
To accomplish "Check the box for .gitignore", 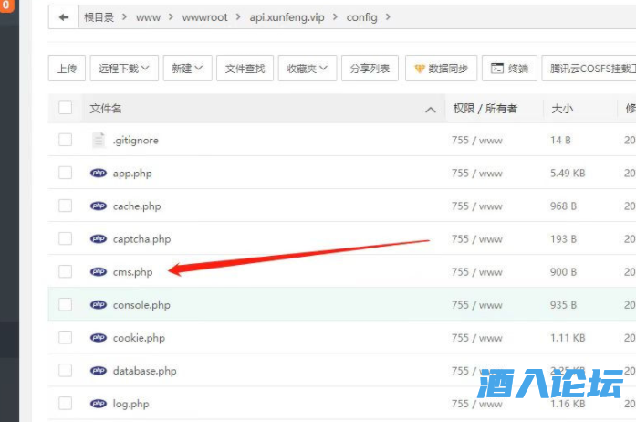I will 66,140.
